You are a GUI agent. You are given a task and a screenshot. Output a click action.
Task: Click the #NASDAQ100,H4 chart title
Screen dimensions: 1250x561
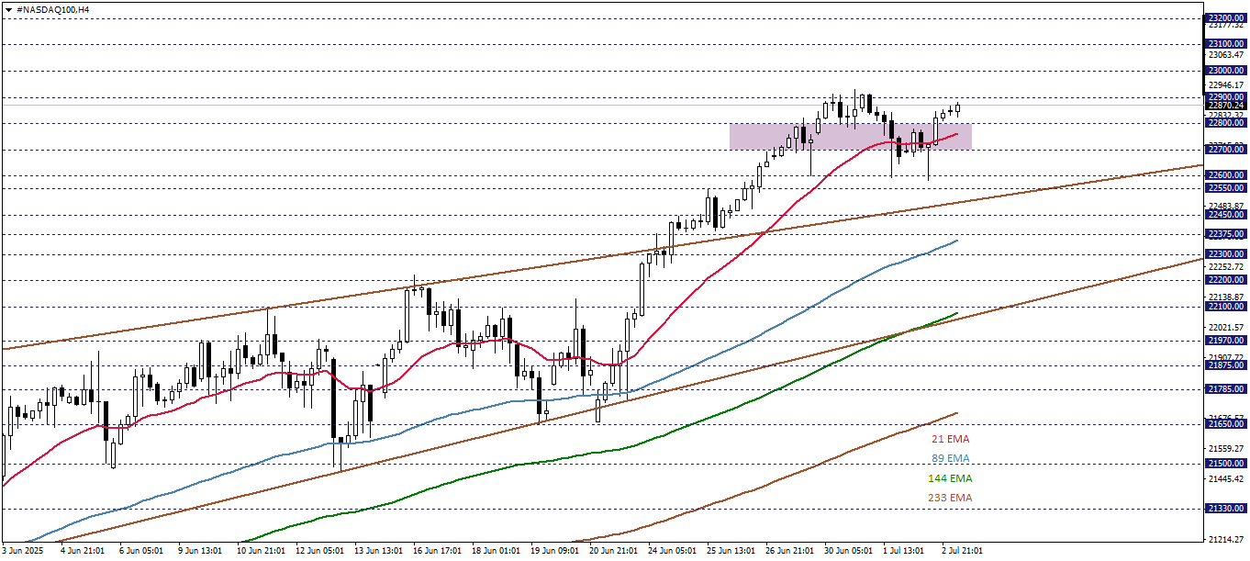tap(53, 8)
